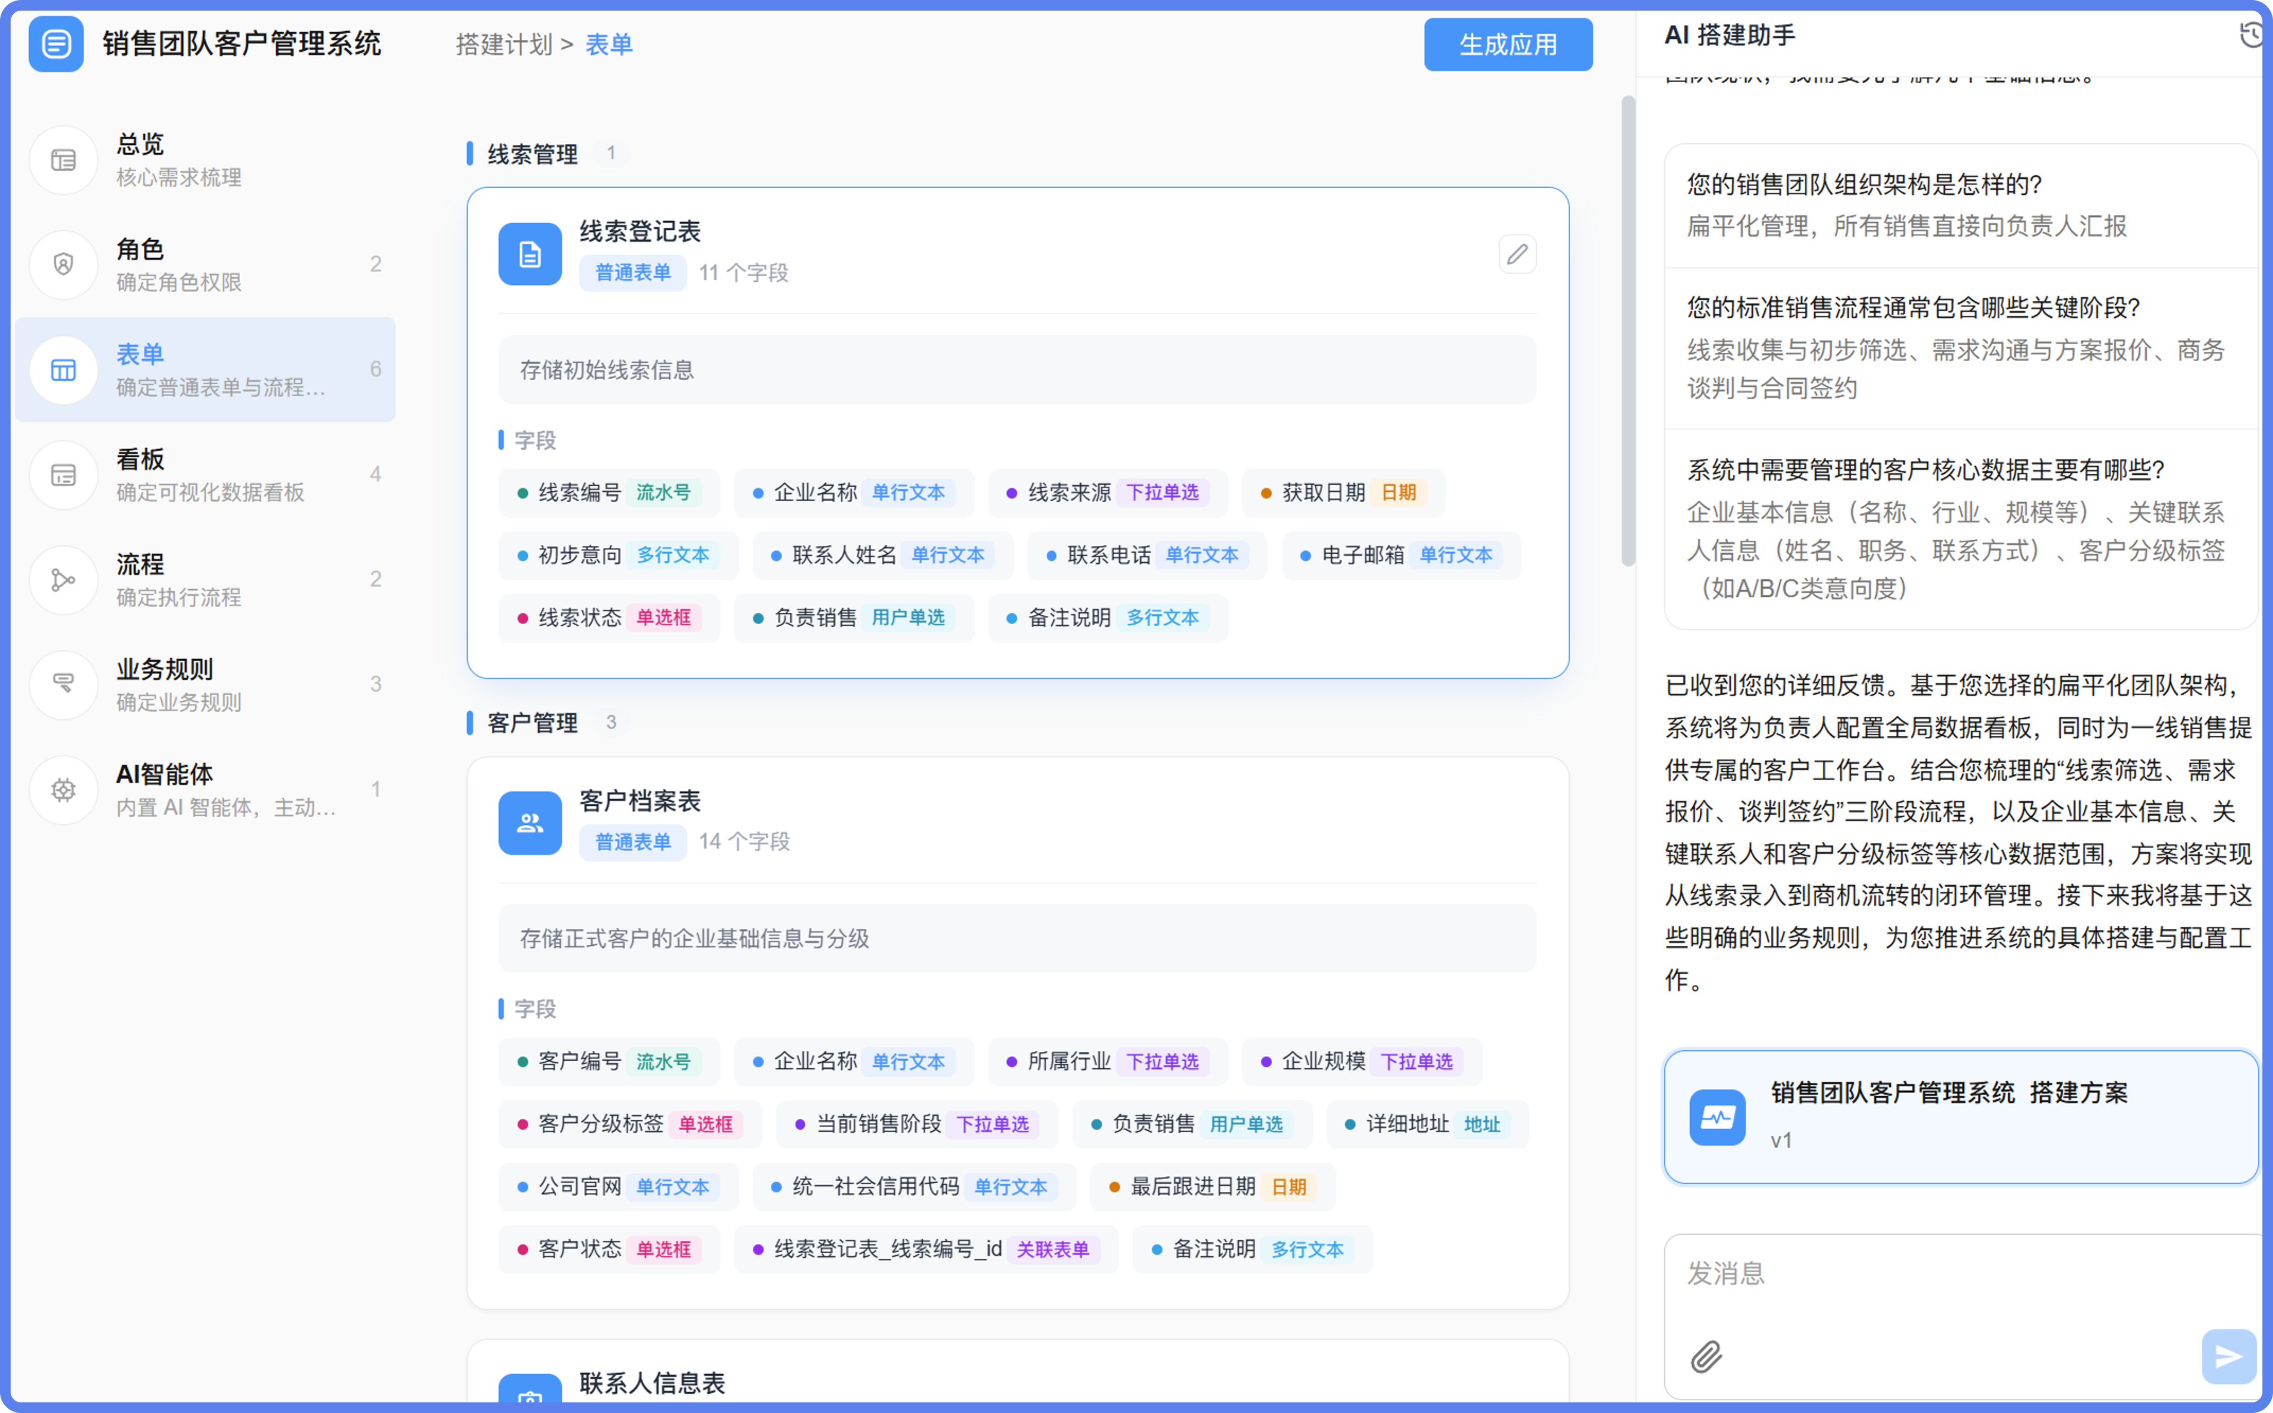
Task: Click the 存储初始线索信息 description box
Action: (x=1017, y=370)
